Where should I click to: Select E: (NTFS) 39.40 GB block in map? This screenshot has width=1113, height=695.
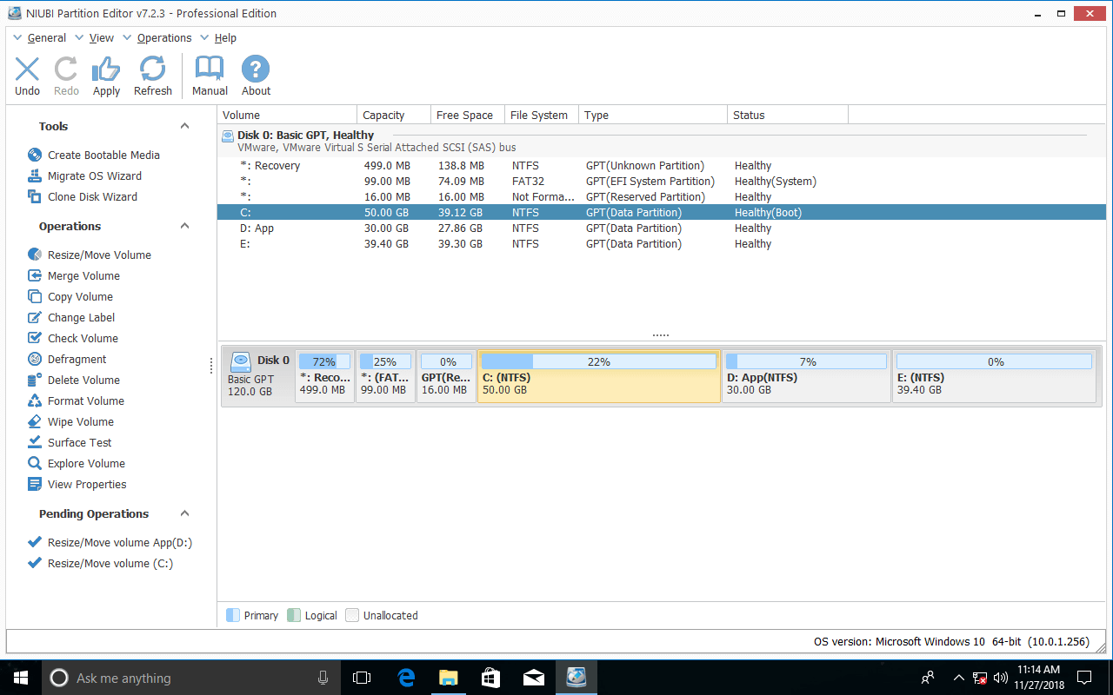coord(994,375)
